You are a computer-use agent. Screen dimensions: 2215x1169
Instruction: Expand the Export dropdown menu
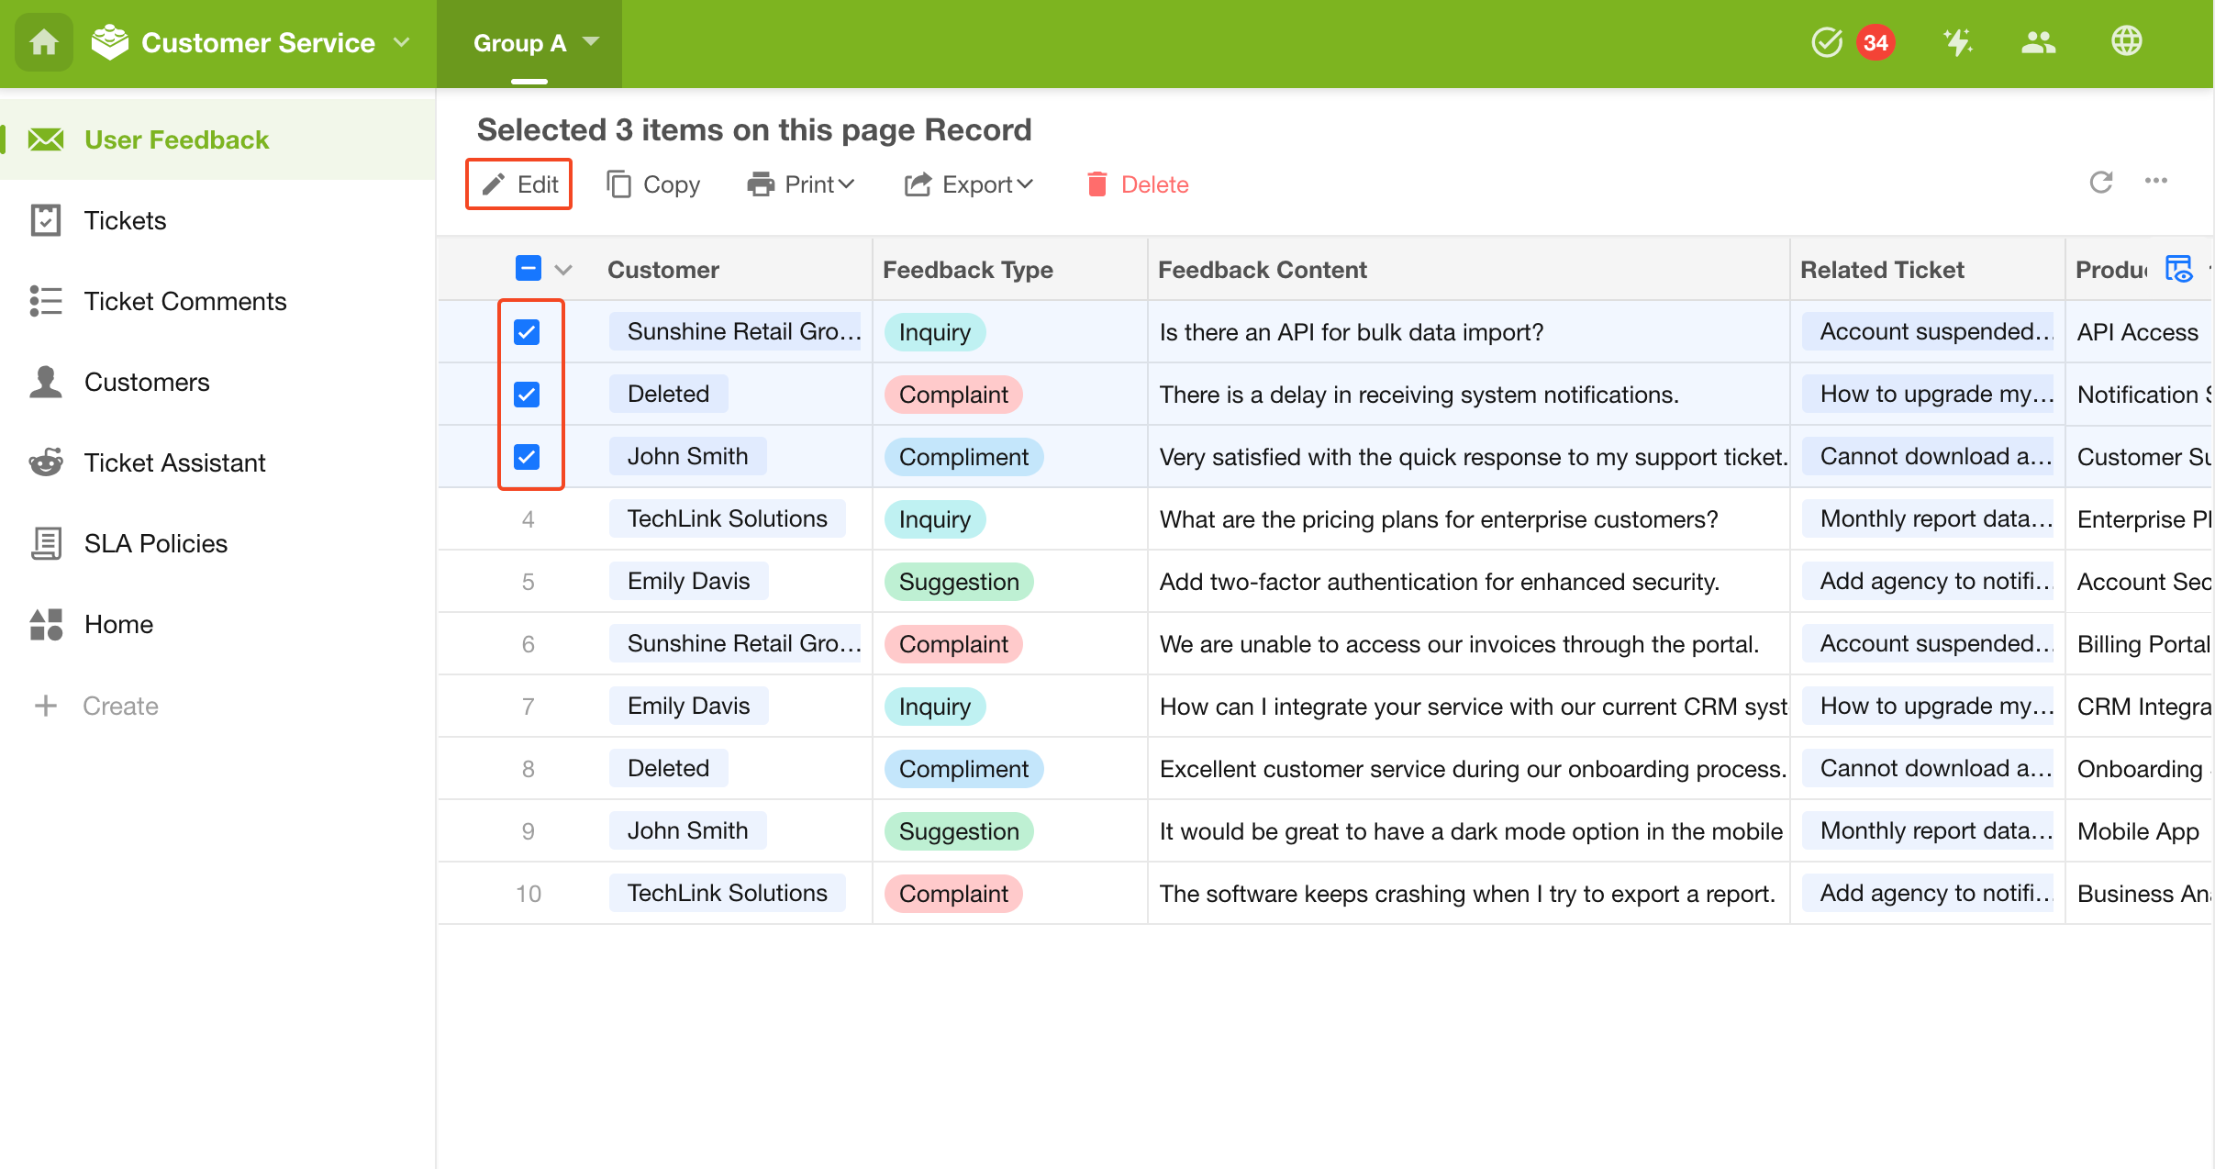tap(969, 184)
